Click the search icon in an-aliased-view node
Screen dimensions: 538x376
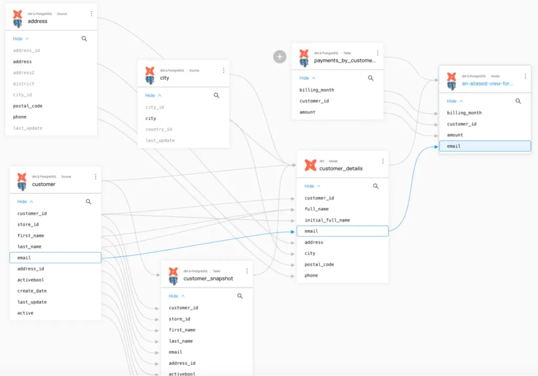pos(518,101)
